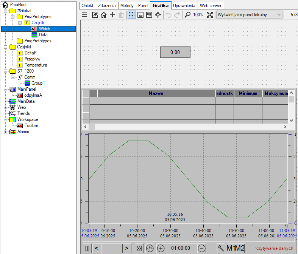Collapse the #Global folder
This screenshot has height=254, width=298.
pos(6,11)
